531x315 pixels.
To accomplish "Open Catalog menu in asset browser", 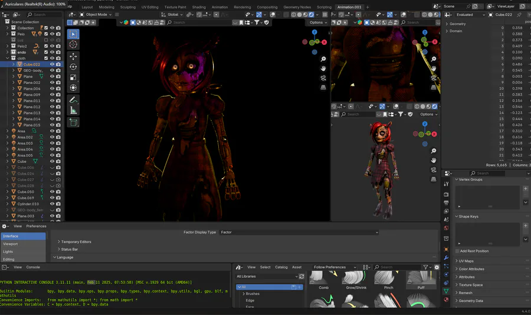I will coord(281,267).
